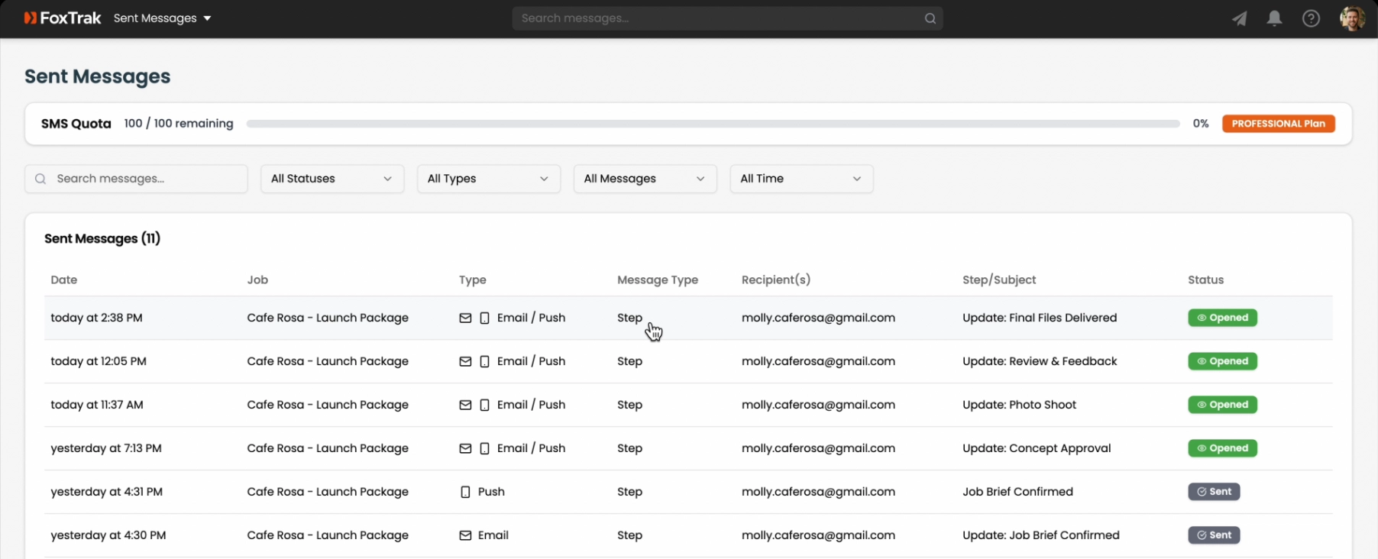
Task: Click email envelope icon in 2:38 PM row
Action: pos(465,318)
